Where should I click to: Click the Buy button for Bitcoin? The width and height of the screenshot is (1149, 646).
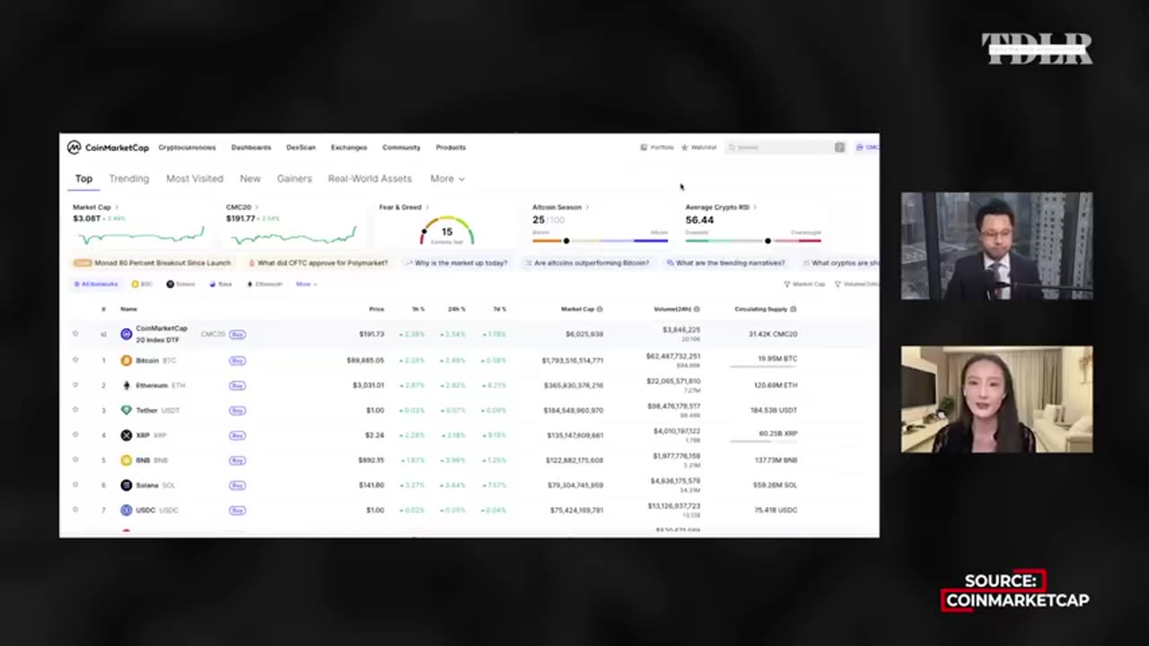(x=237, y=361)
